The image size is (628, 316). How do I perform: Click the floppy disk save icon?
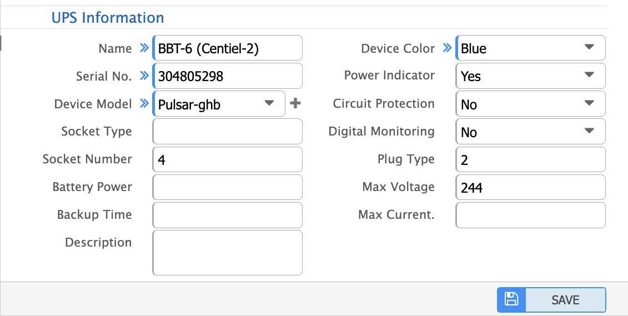pyautogui.click(x=511, y=299)
